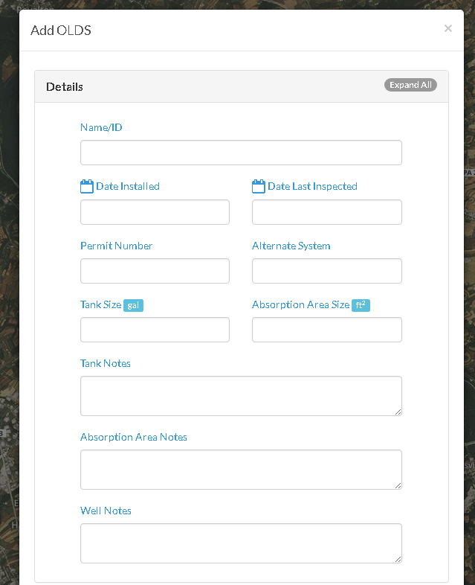475x585 pixels.
Task: Close the Add OLDS dialog
Action: pos(448,28)
